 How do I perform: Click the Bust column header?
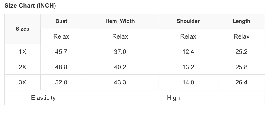pyautogui.click(x=61, y=21)
